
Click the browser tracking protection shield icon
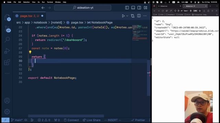point(175,11)
